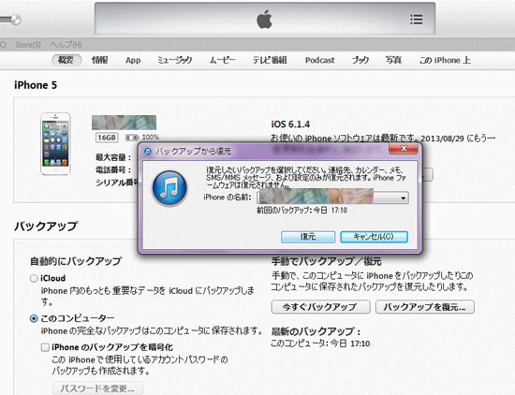Screen dimensions: 515x395
Task: Click the 100% battery percentage text
Action: click(151, 138)
